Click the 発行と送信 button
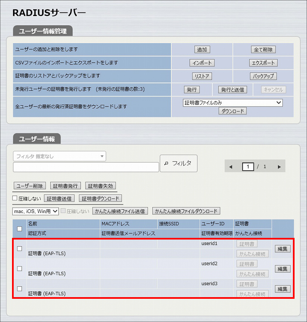Image resolution: width=307 pixels, height=322 pixels. pos(232,90)
